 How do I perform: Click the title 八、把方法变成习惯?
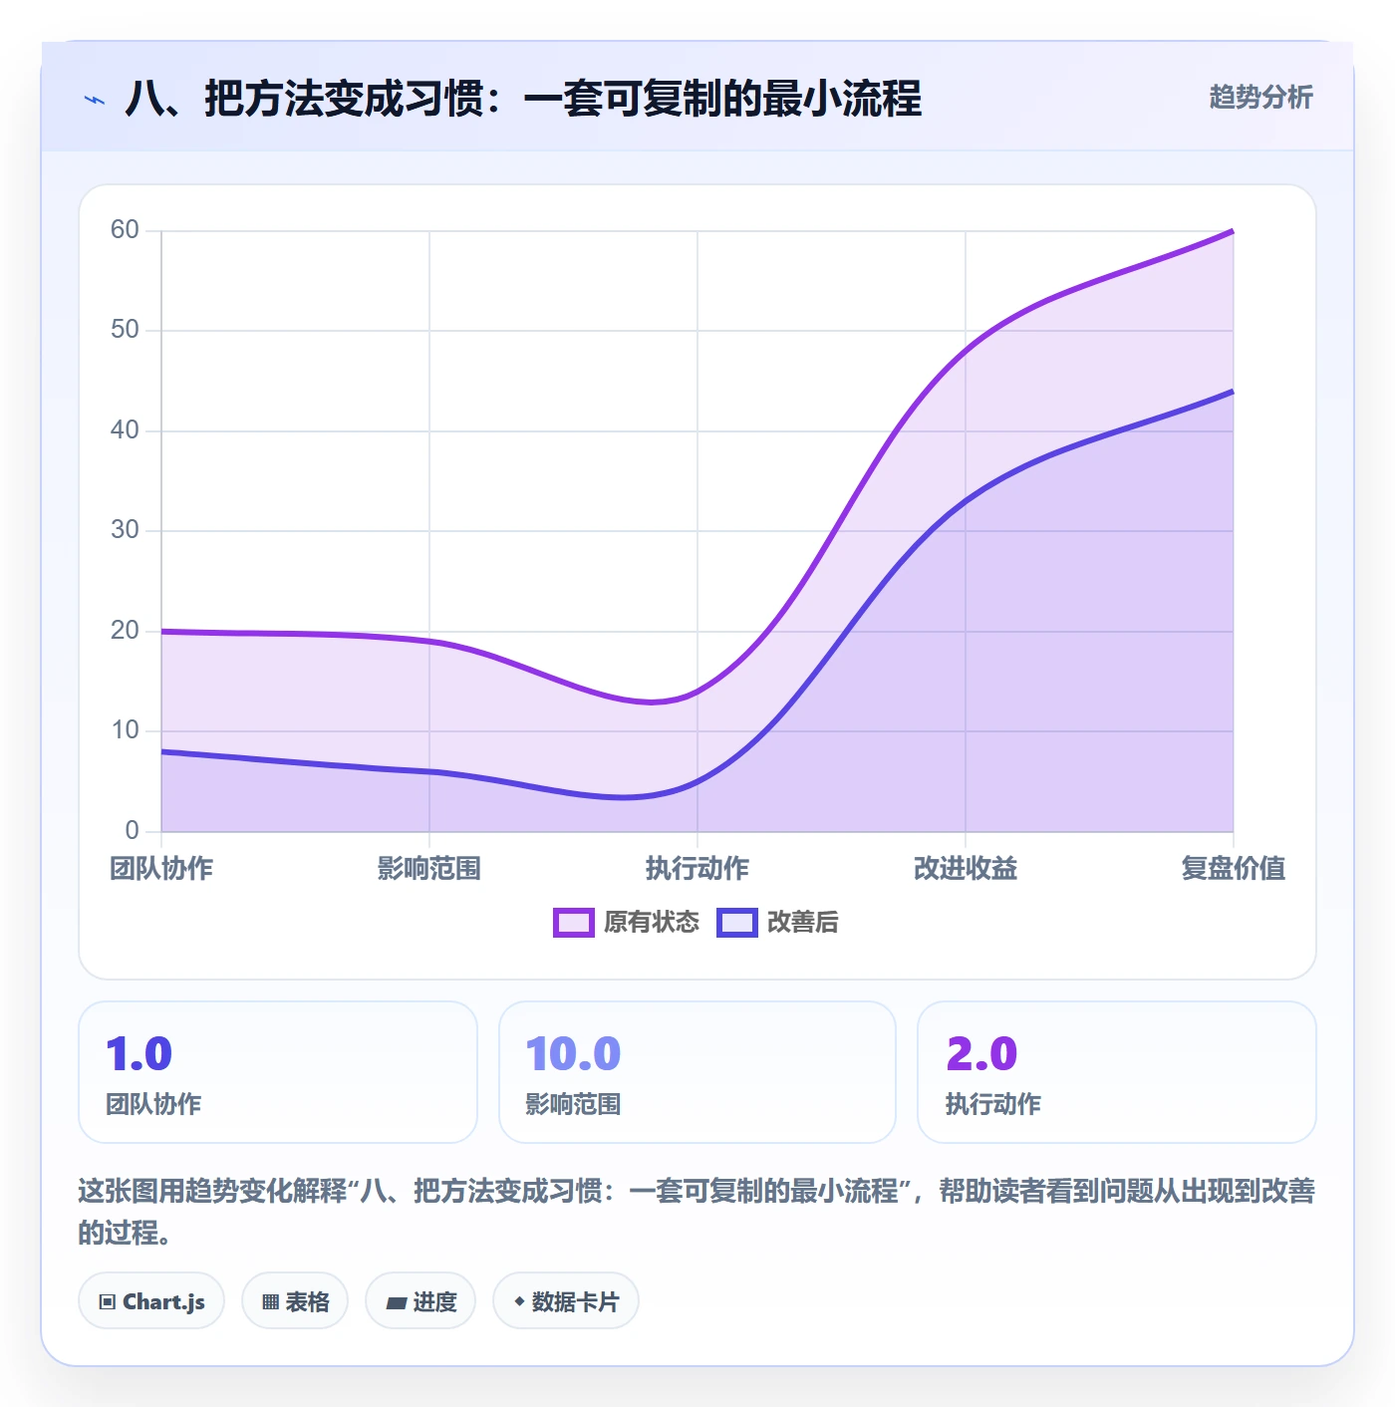(x=523, y=100)
